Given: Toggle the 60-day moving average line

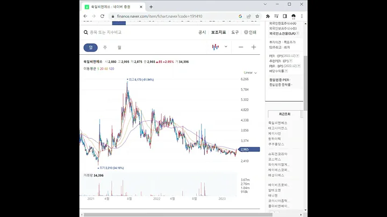Looking at the screenshot, I should pos(106,69).
